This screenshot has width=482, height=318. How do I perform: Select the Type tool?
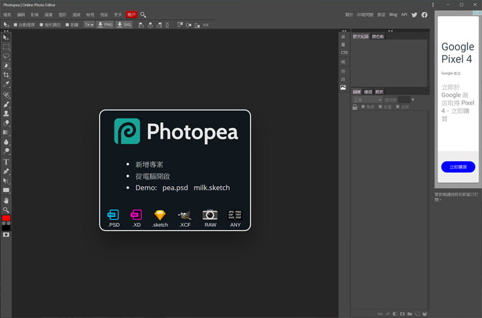[x=6, y=162]
